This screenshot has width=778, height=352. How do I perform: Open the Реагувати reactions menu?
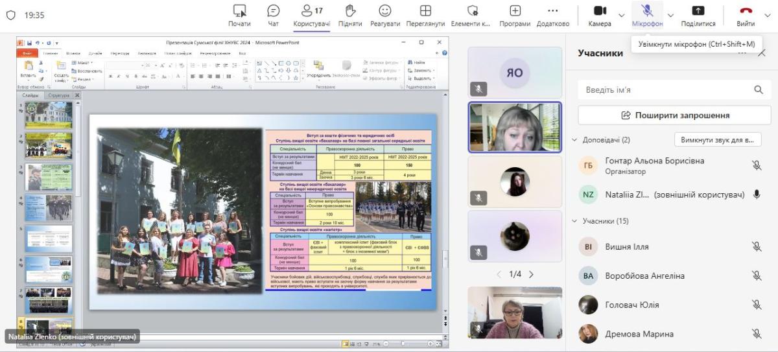(x=385, y=15)
